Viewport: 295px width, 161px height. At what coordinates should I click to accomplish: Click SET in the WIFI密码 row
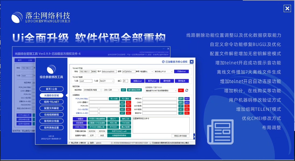tap(181, 109)
